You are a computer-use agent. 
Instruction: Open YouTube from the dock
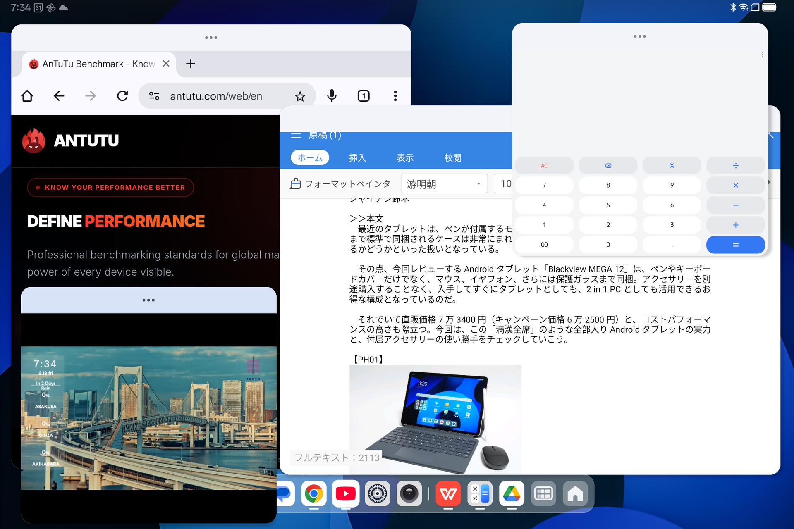[x=346, y=493]
